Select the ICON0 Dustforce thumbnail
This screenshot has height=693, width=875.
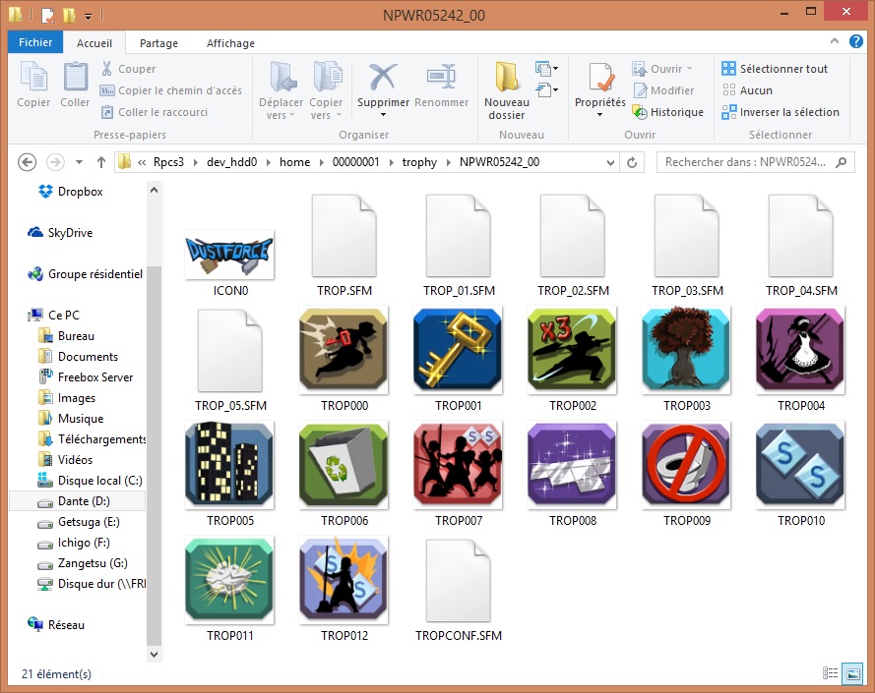229,255
